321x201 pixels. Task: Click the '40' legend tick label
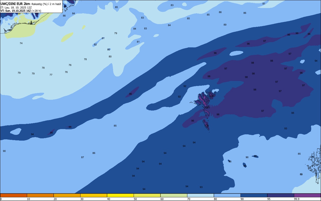(109, 199)
